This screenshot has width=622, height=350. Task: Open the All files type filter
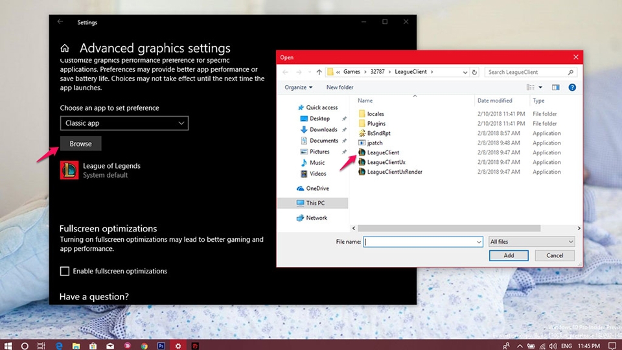coord(531,242)
